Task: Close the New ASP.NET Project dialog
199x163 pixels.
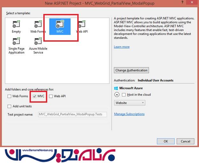Action: 192,2
